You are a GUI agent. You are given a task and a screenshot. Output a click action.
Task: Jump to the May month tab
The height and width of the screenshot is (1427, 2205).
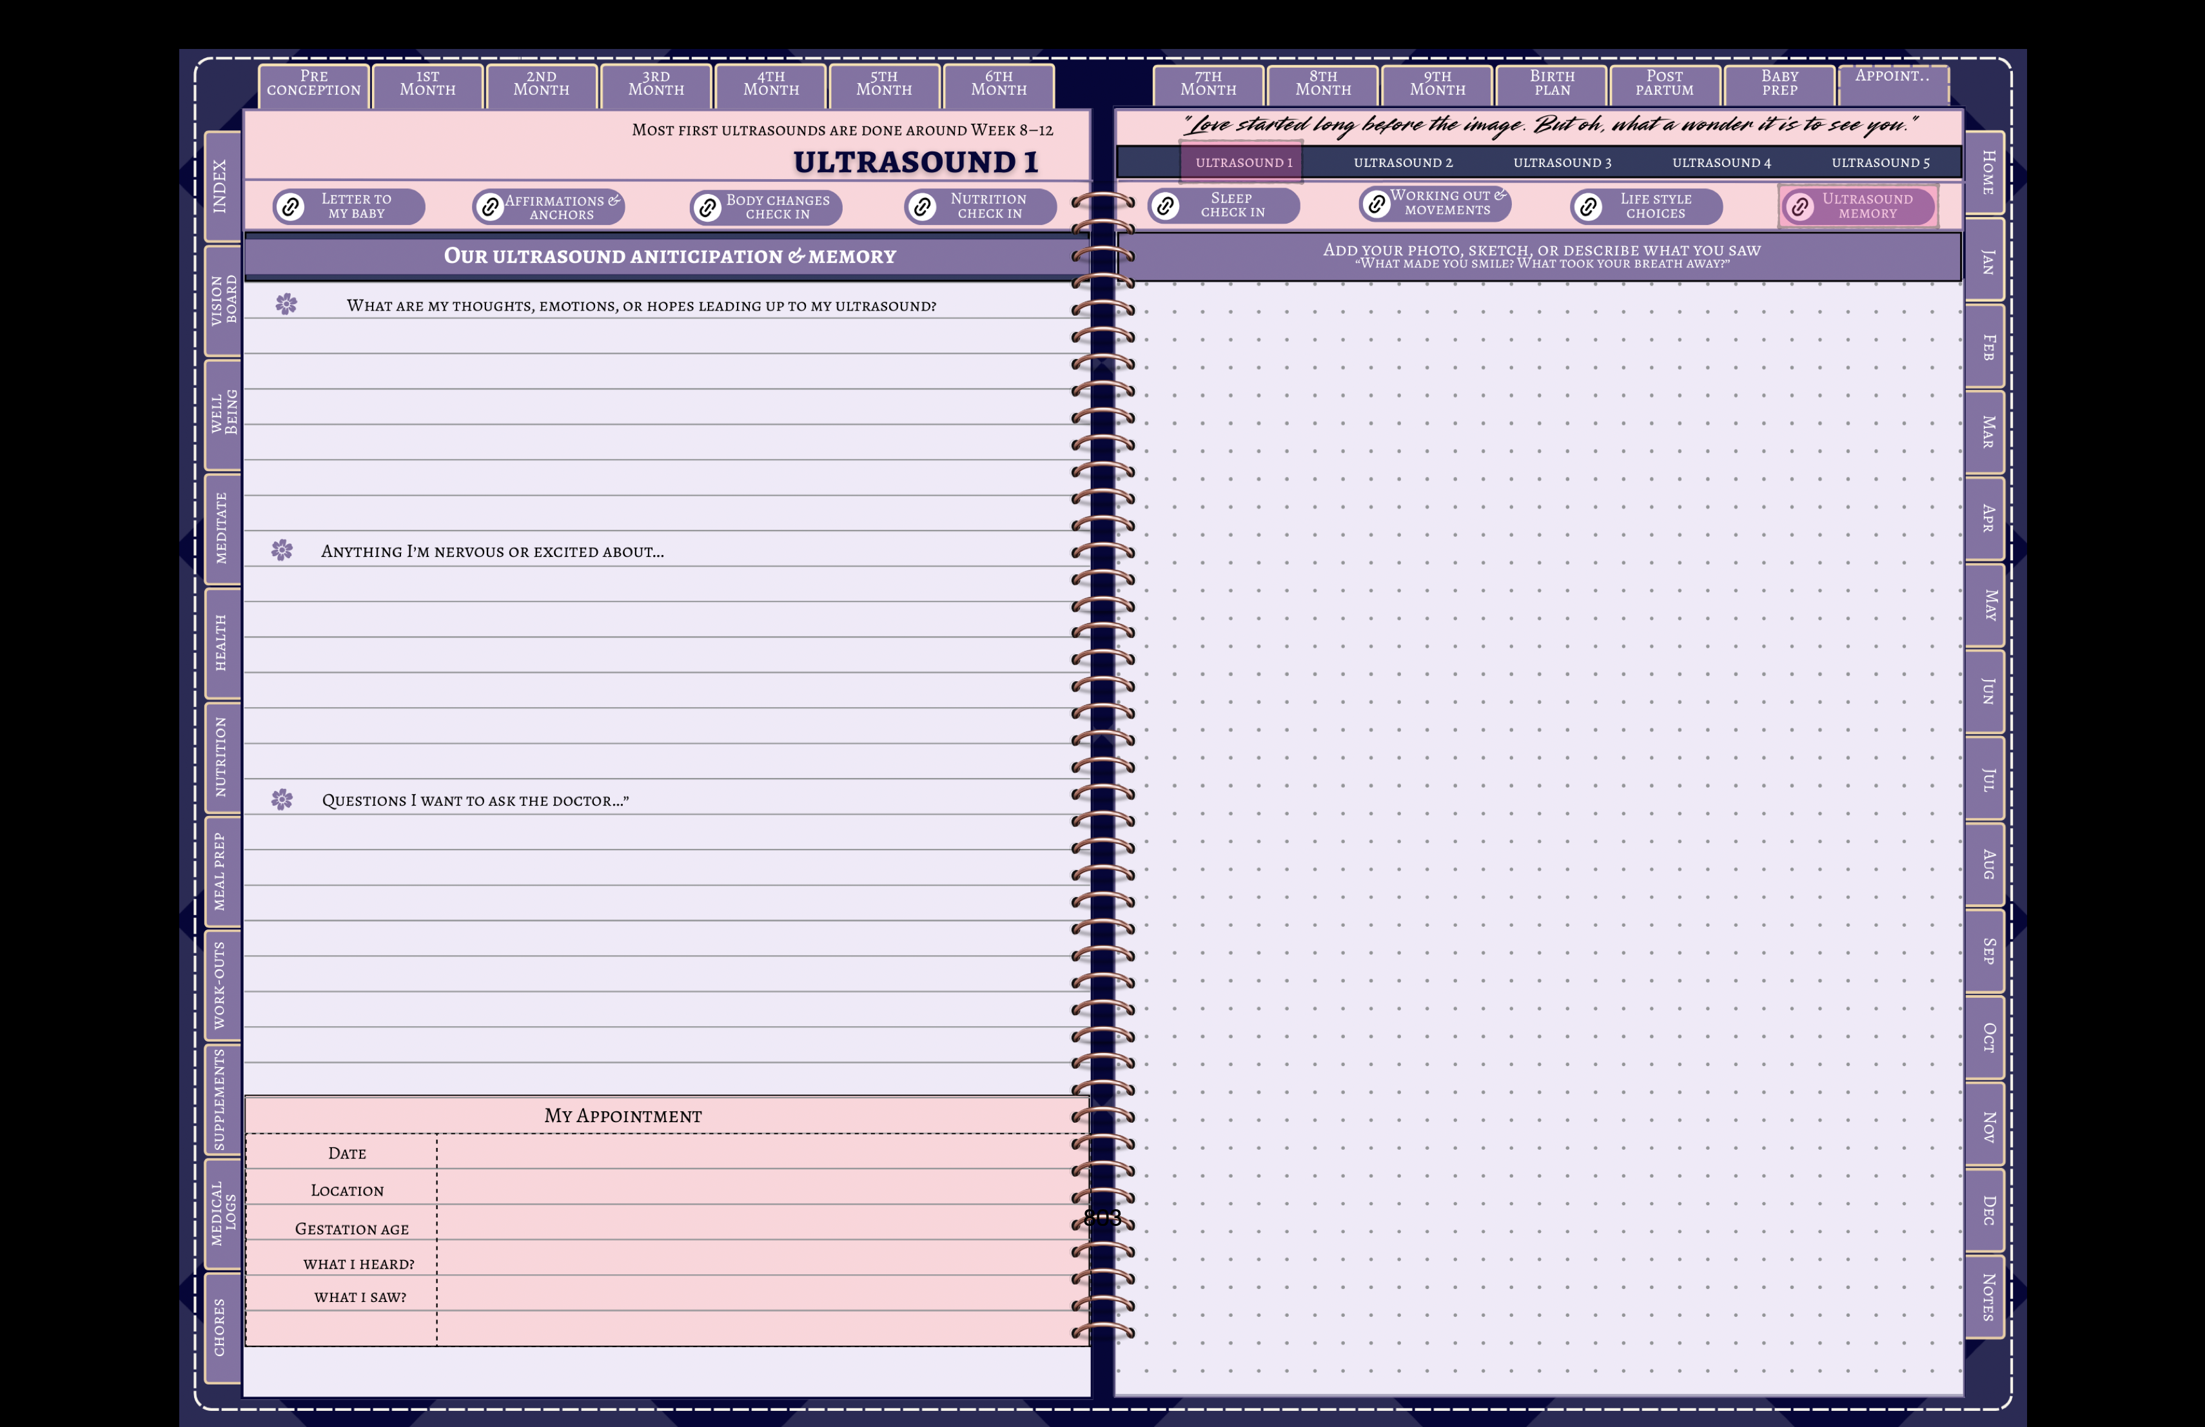(1984, 607)
